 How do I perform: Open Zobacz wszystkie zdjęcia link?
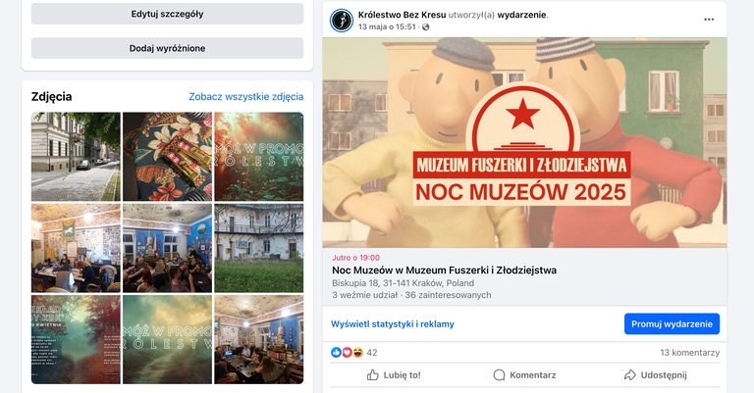[x=245, y=96]
